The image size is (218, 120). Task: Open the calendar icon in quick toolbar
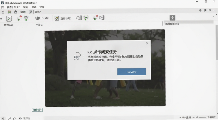[x=16, y=12]
